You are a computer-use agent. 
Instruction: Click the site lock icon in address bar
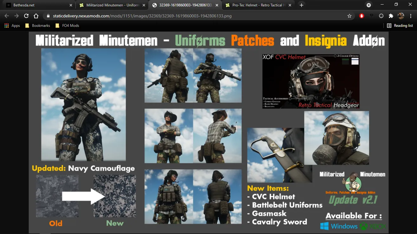pos(49,16)
